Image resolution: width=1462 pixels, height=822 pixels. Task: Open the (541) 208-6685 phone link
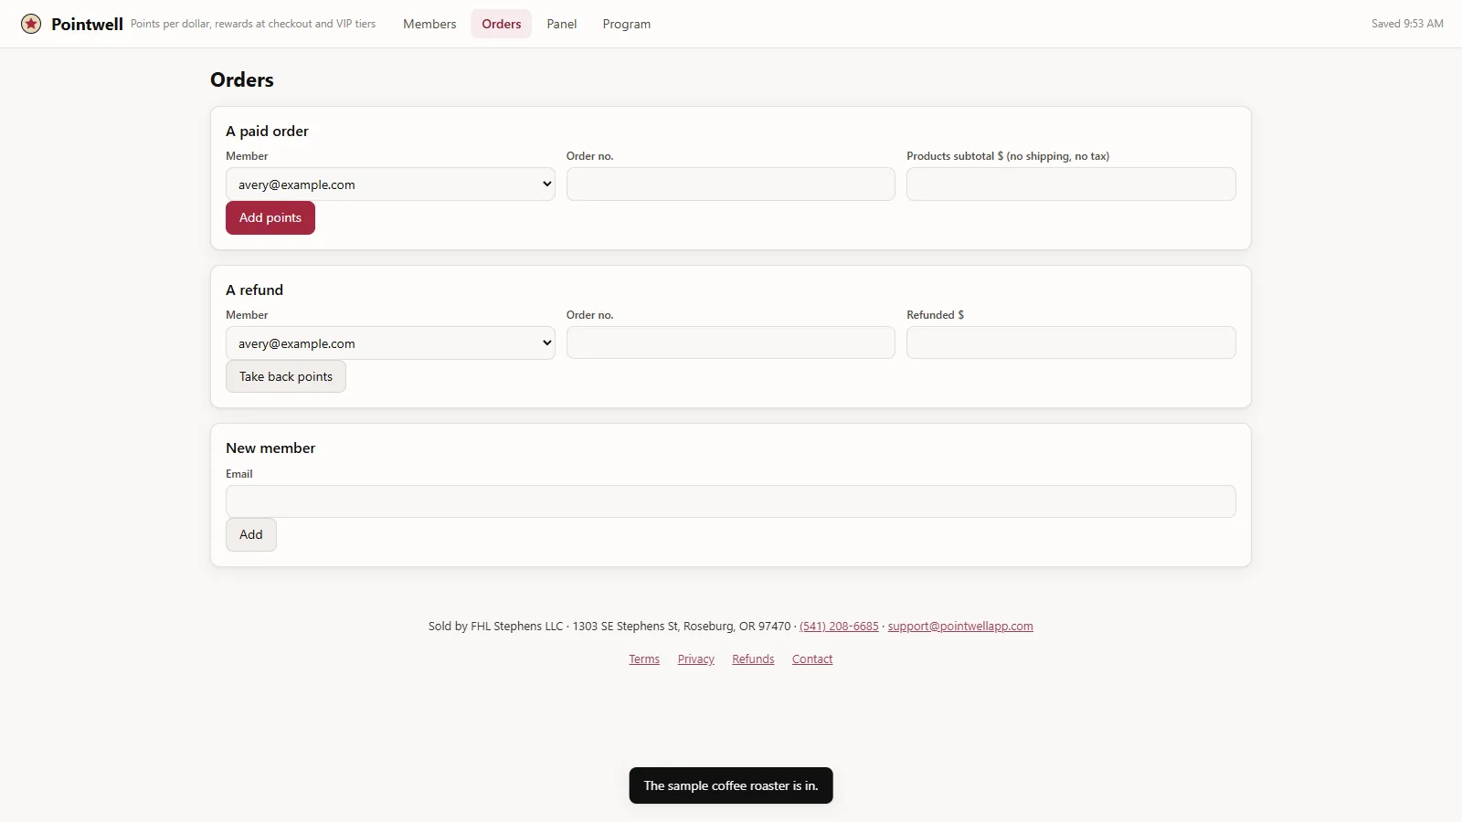coord(839,626)
